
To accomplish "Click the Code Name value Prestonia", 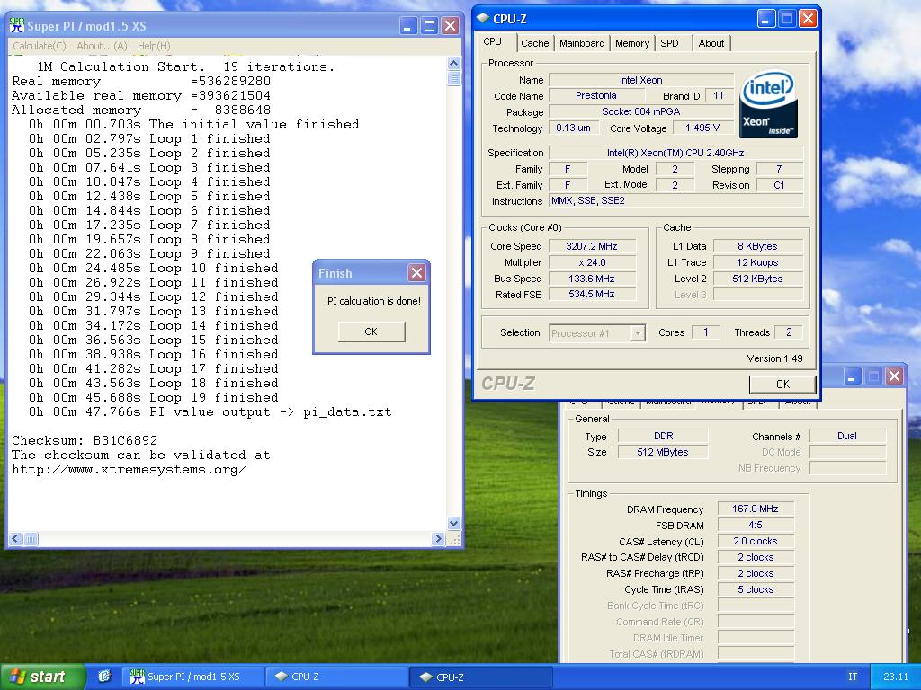I will pyautogui.click(x=595, y=95).
